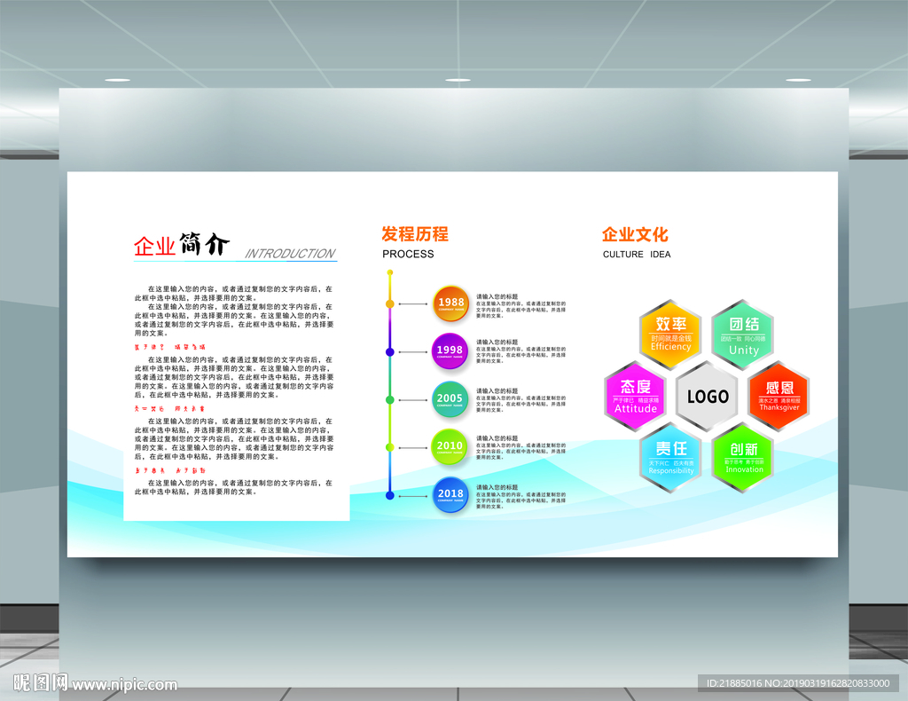Image resolution: width=908 pixels, height=701 pixels.
Task: Click the green timeline dot beside 2005
Action: click(390, 399)
